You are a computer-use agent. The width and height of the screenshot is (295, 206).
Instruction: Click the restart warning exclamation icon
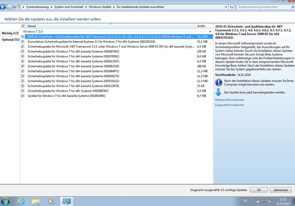[x=219, y=82]
